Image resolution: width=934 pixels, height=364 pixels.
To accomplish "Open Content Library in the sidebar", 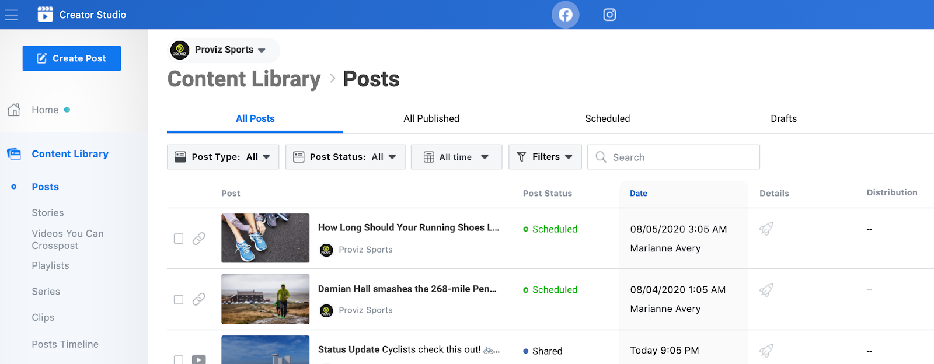I will coord(70,154).
